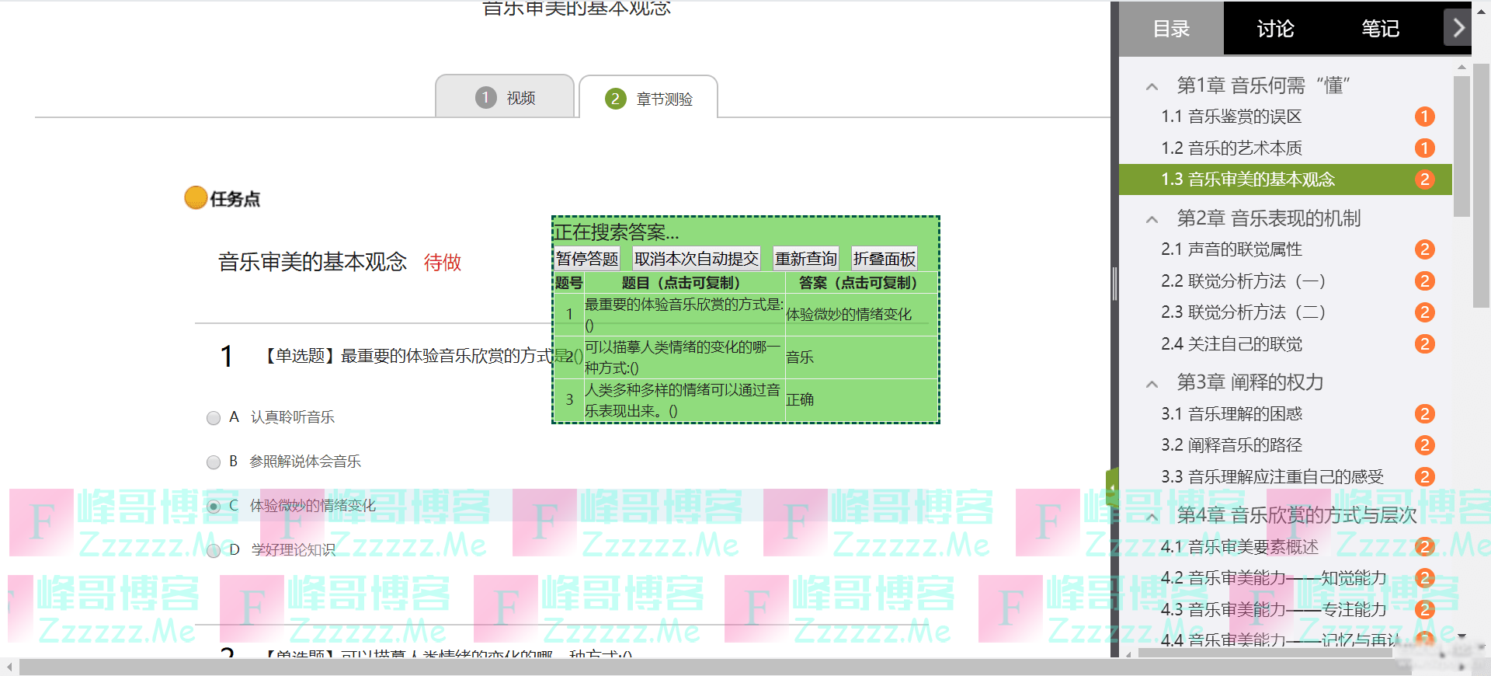1491x676 pixels.
Task: Select radio option D 学好理论知识
Action: (x=214, y=551)
